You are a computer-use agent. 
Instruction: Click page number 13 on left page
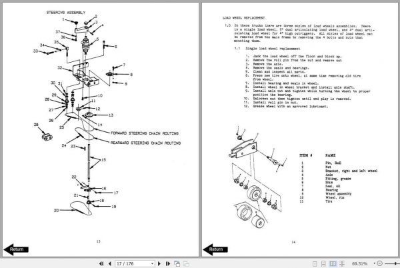click(x=99, y=241)
